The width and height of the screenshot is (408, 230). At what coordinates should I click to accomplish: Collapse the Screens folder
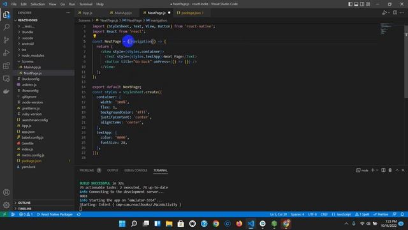pyautogui.click(x=27, y=61)
